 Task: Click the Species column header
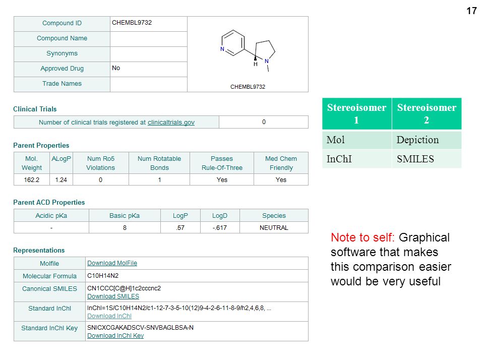pos(274,215)
